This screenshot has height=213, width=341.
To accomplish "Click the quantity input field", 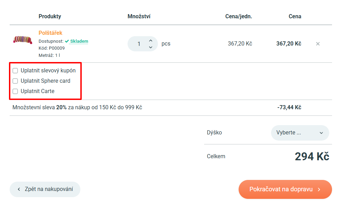I will 139,44.
